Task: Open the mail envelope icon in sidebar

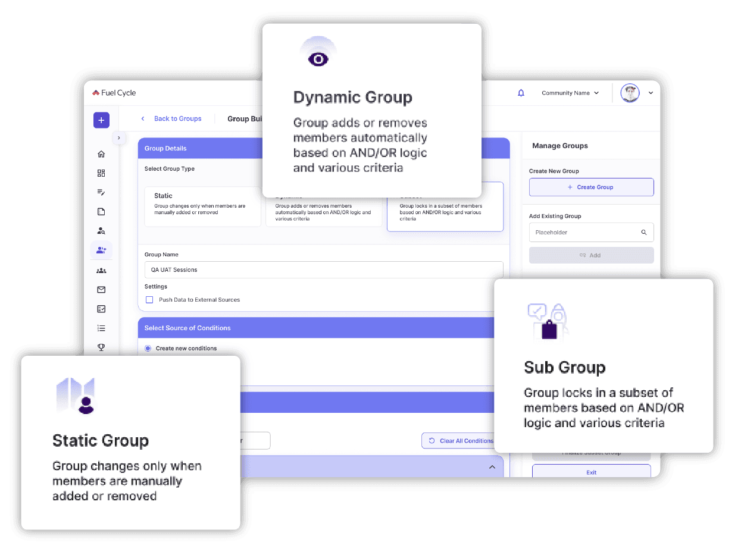Action: [101, 290]
